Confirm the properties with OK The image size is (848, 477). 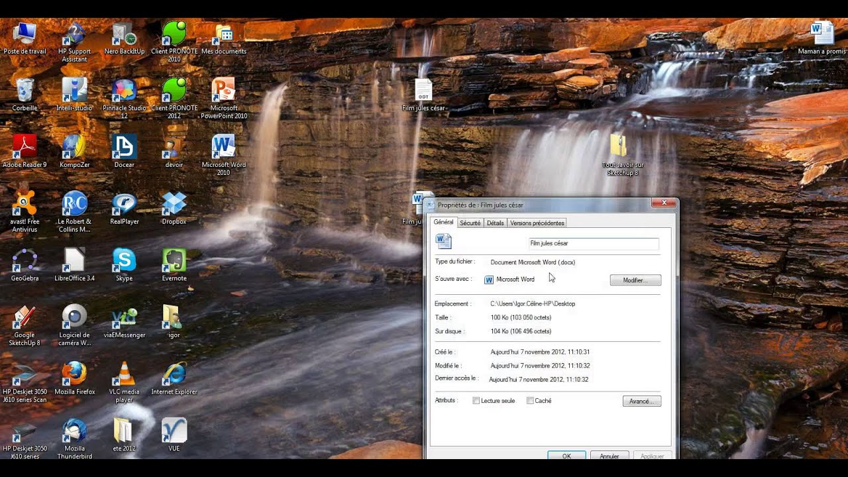[566, 456]
